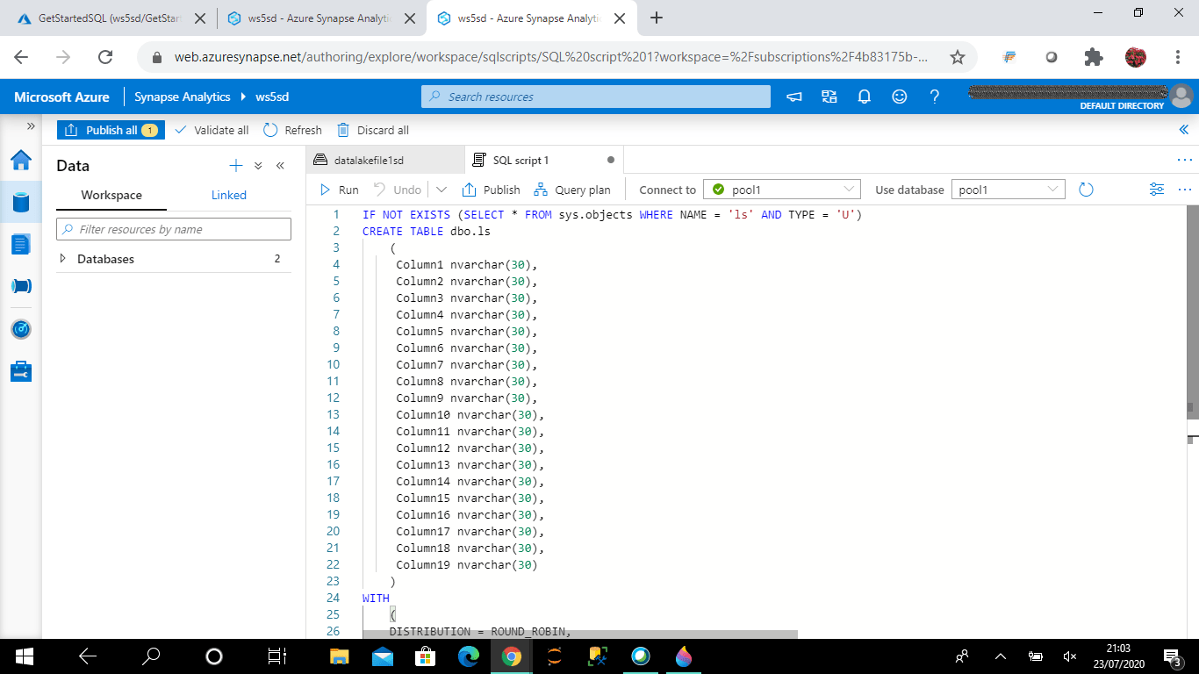Switch to the datalakefile1sd tab
Screen dimensions: 1199x674
pos(369,161)
